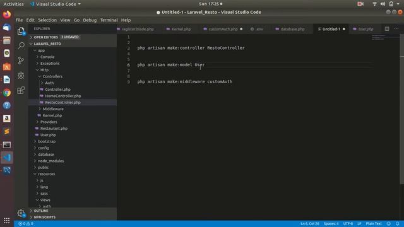Click the screen recording indicator icon
Viewport: 404px width, 227px height.
(x=360, y=4)
